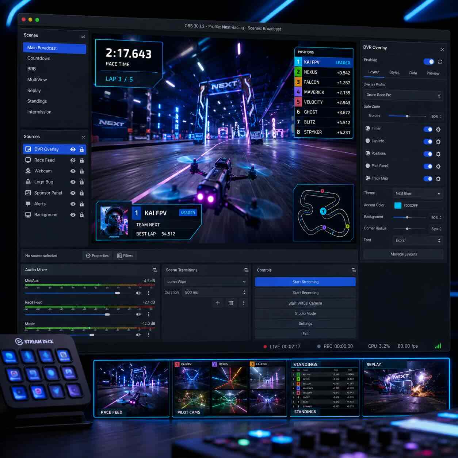The height and width of the screenshot is (458, 458).
Task: Toggle the Lap Info switch
Action: (x=428, y=142)
